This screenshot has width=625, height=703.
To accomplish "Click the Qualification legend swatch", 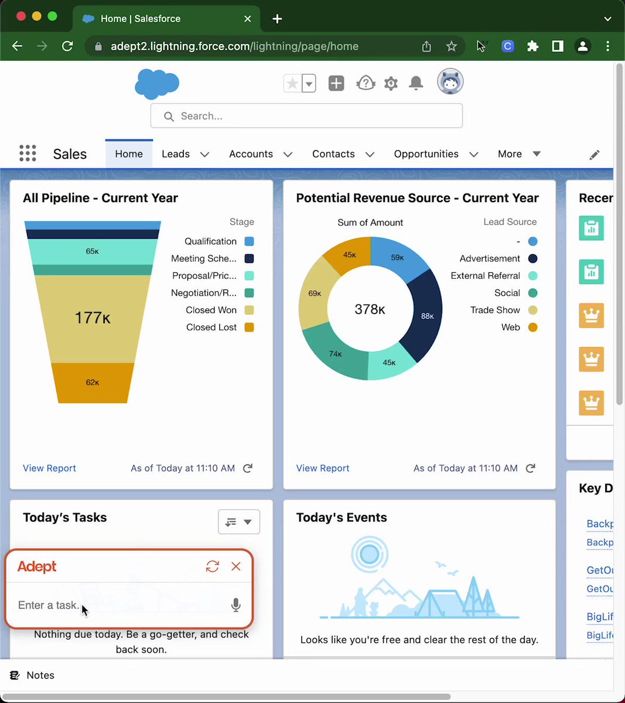I will 249,241.
